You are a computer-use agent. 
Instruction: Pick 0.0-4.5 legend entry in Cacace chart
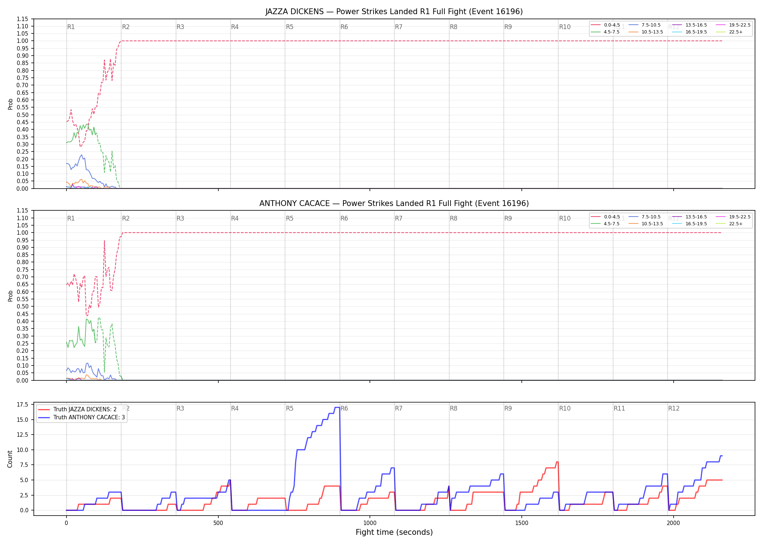pos(605,217)
